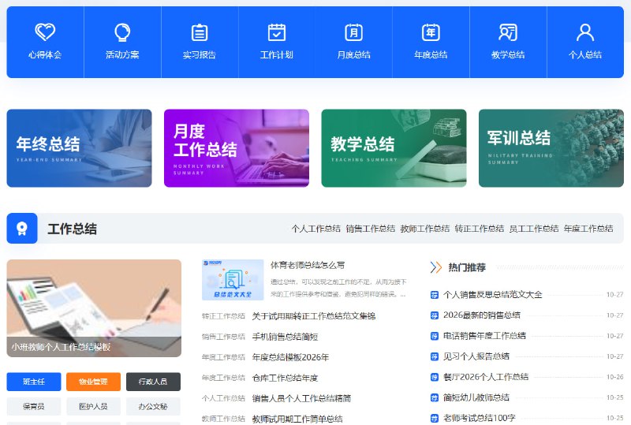Viewport: 631px width, 425px height.
Task: Click 销售工作总结 tag before 手机销售 article
Action: click(x=223, y=337)
